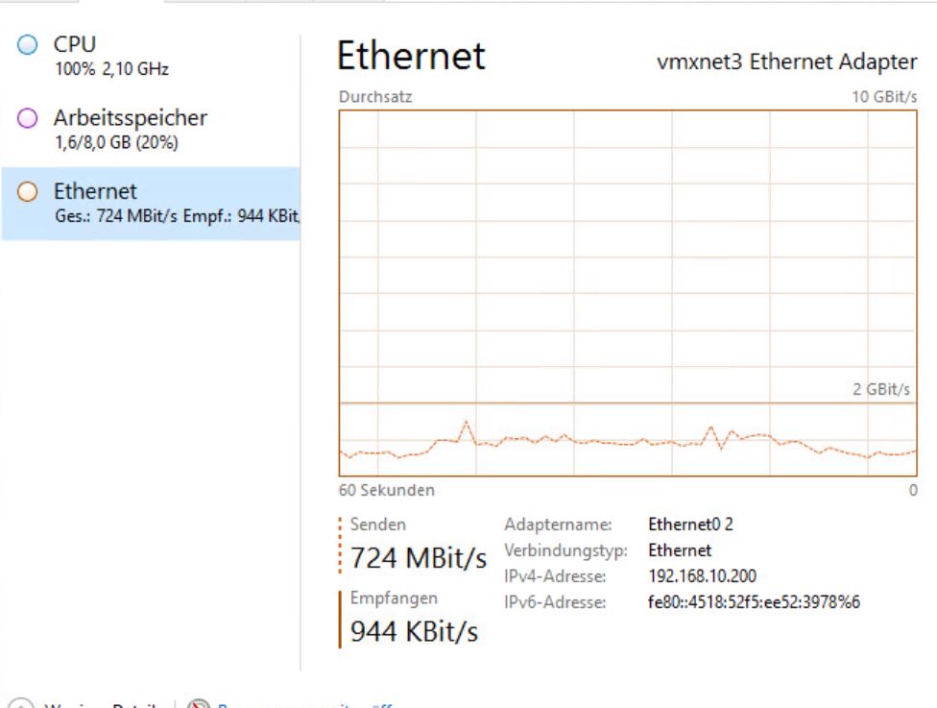Click the blue CPU circle icon
The width and height of the screenshot is (937, 708).
click(x=29, y=45)
